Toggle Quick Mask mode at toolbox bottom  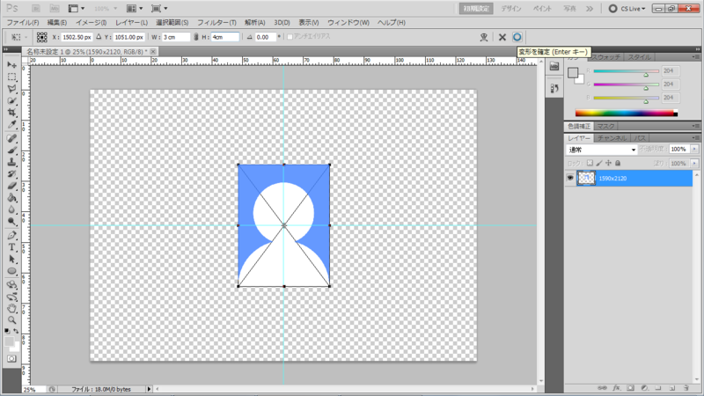(x=11, y=359)
